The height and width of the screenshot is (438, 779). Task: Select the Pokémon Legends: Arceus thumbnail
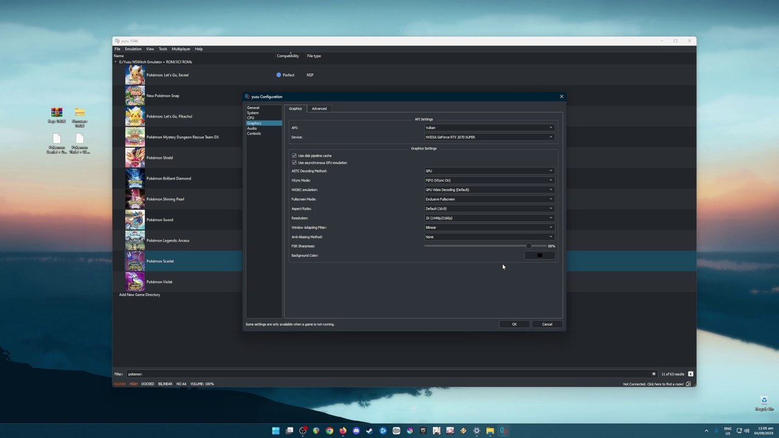coord(135,240)
